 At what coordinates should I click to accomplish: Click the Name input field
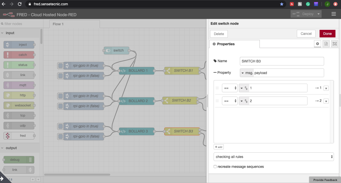[282, 61]
